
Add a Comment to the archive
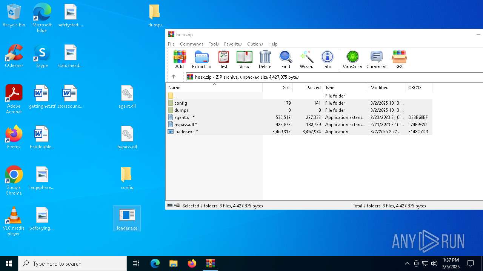point(377,59)
